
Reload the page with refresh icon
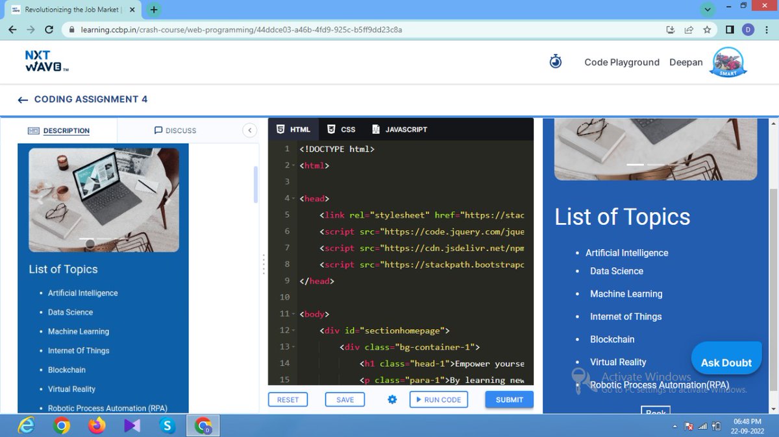tap(49, 30)
